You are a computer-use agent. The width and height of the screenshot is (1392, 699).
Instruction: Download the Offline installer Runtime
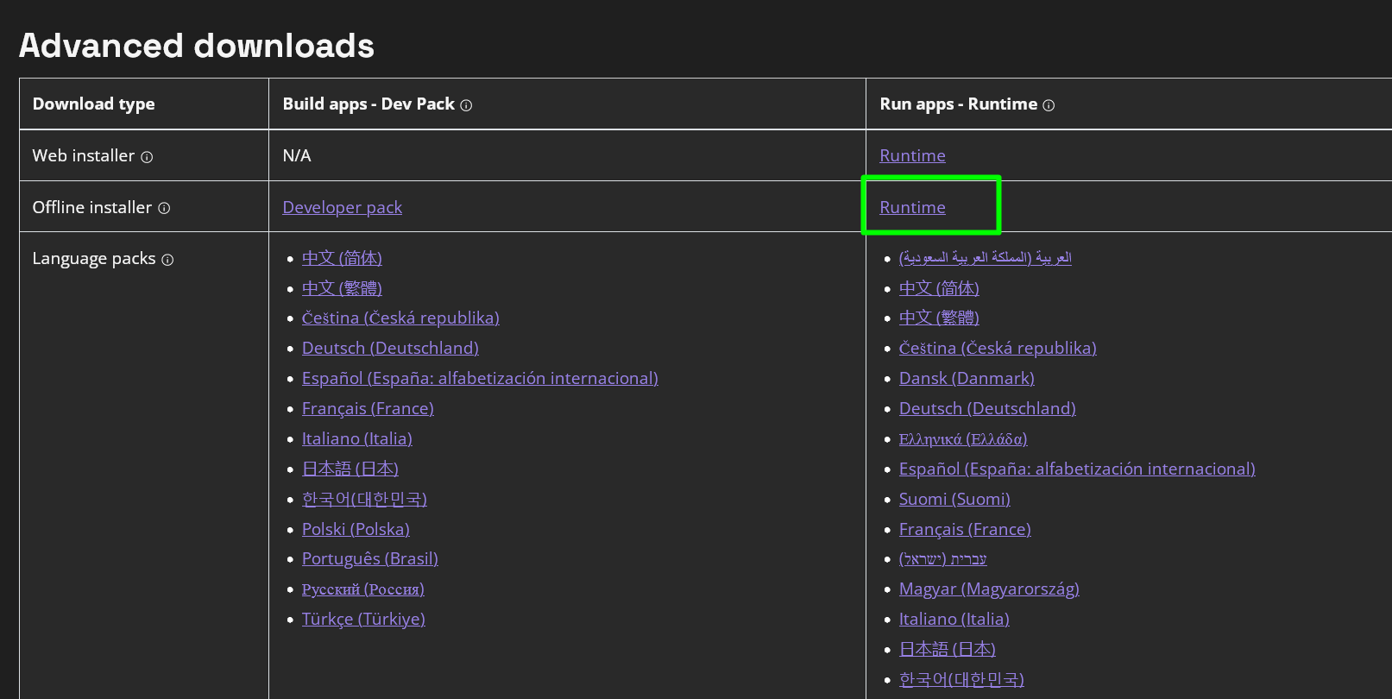point(912,207)
